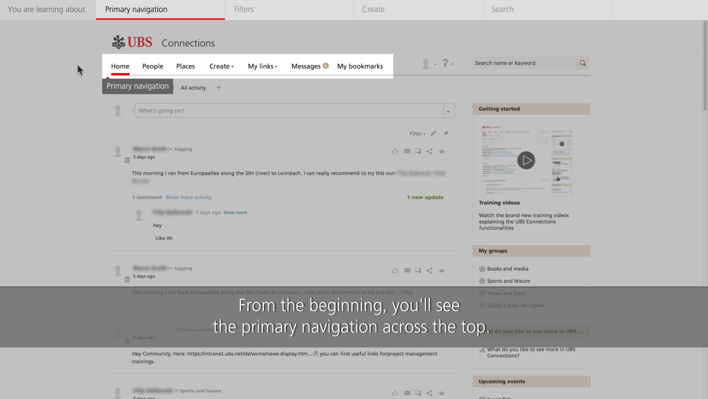Open the Places section

coord(185,66)
